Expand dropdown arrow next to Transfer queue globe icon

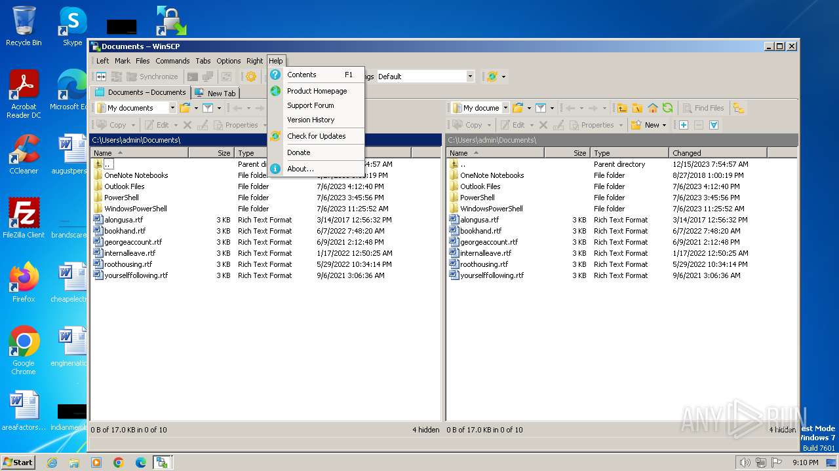[503, 77]
